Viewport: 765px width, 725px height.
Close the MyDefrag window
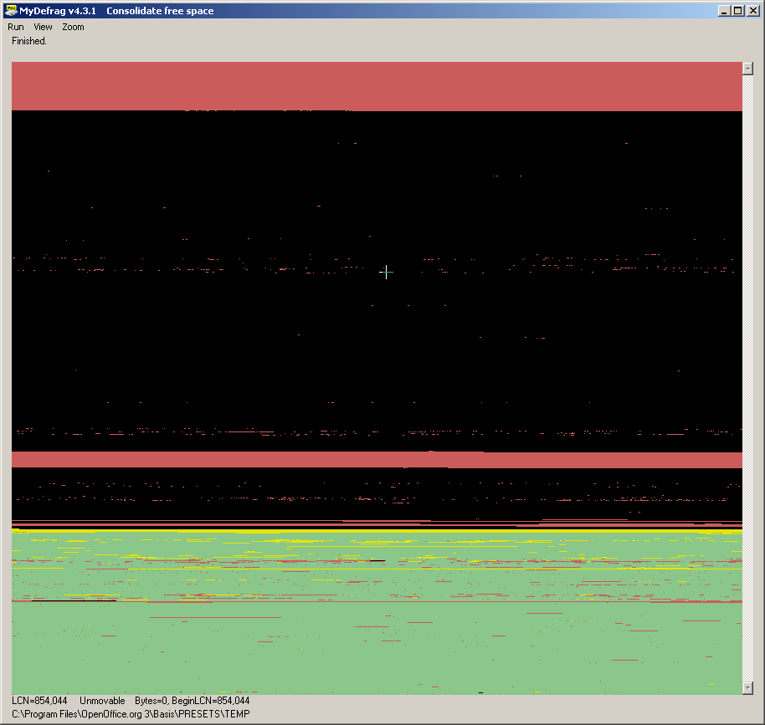pos(753,11)
